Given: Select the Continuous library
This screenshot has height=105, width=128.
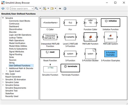Looking at the screenshot, I should pos(14,24).
